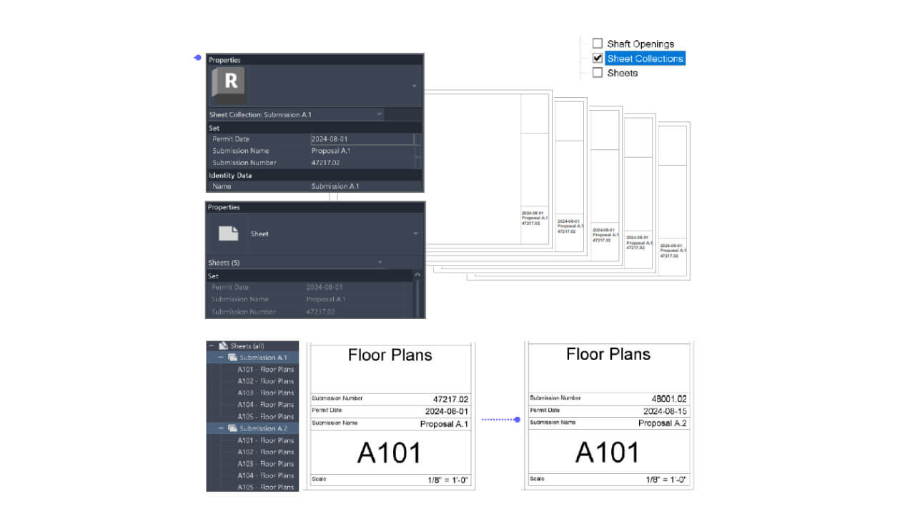Select A102 - Floor Plans under Submission A.2

(266, 452)
